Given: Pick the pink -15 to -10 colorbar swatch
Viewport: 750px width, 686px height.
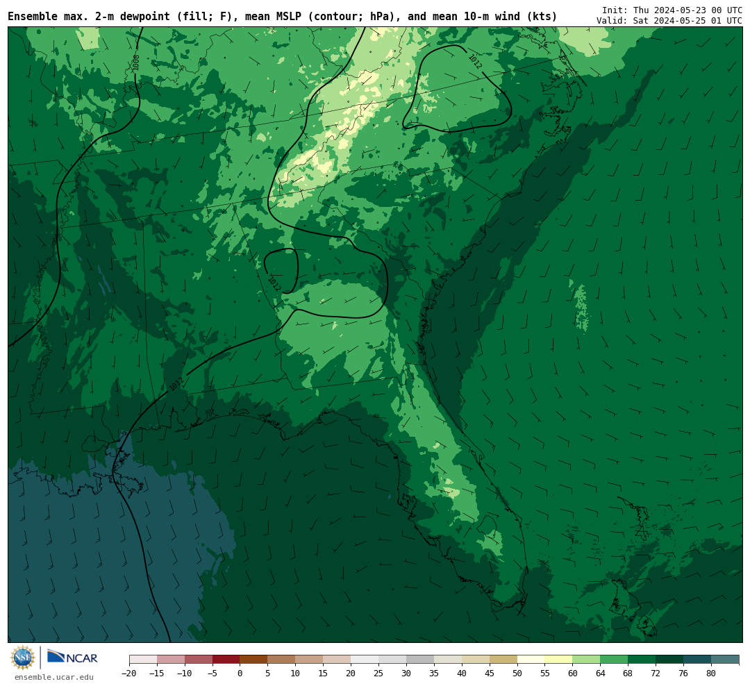Looking at the screenshot, I should (171, 660).
